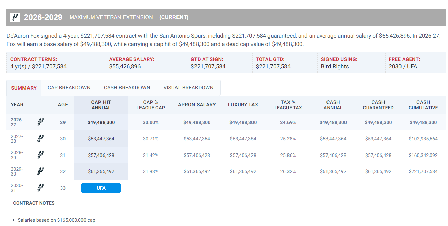Screen dimensions: 448x226
Task: Click the Cap % League Cap header
Action: pos(151,105)
